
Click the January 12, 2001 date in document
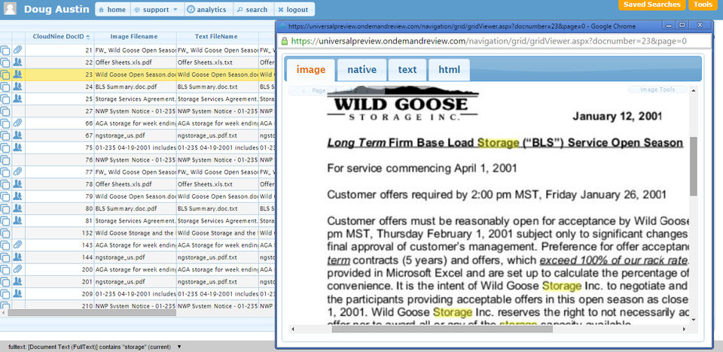point(617,116)
